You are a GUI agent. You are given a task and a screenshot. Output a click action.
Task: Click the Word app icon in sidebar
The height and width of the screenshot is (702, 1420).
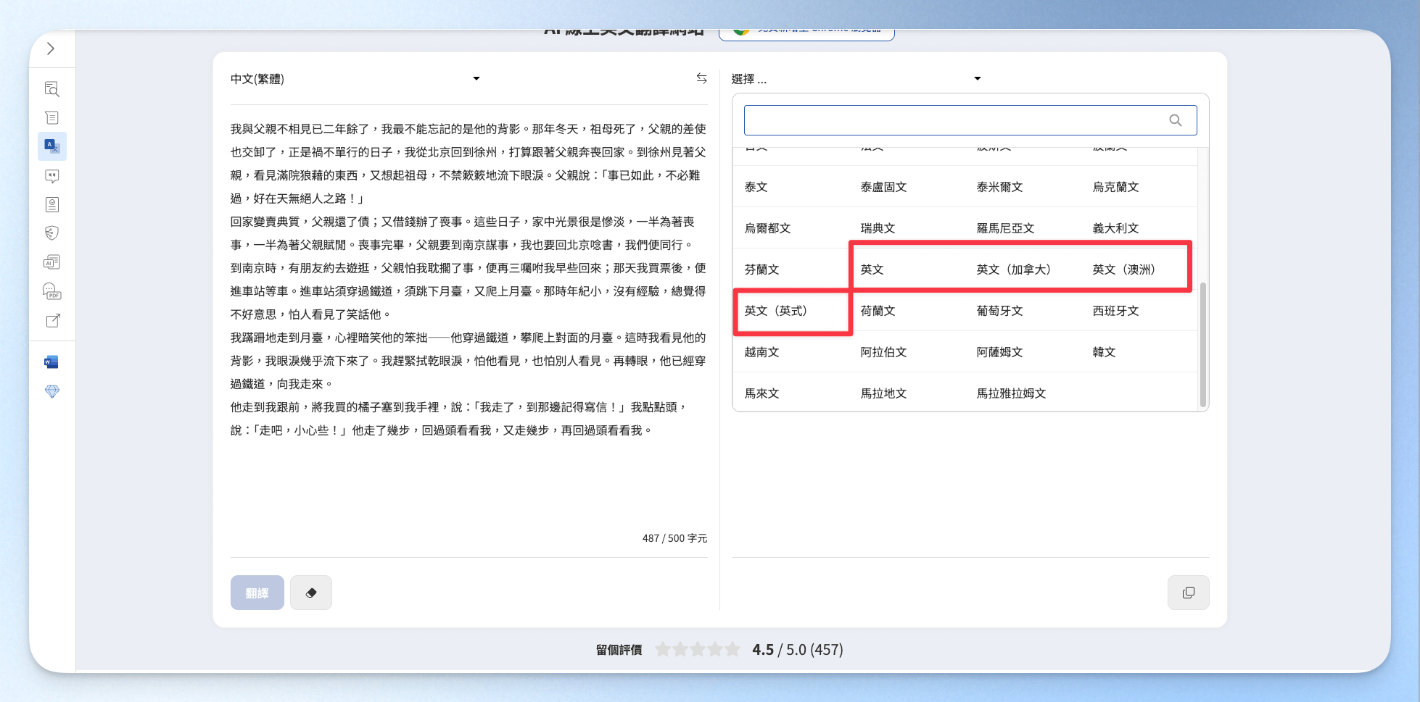[52, 362]
